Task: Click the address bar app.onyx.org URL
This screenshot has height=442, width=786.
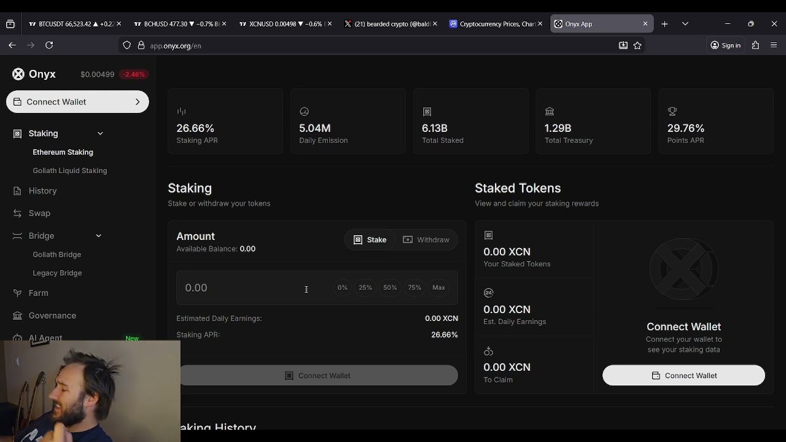Action: coord(176,45)
